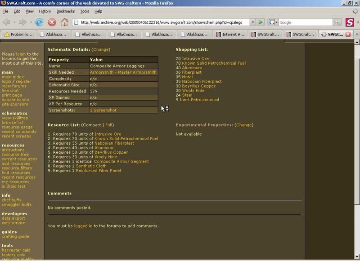Click the search magnifier icon
This screenshot has width=360, height=261.
point(337,22)
